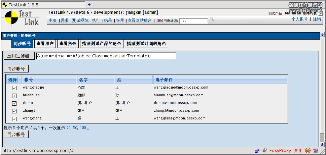Show 100 users per page

[83, 128]
